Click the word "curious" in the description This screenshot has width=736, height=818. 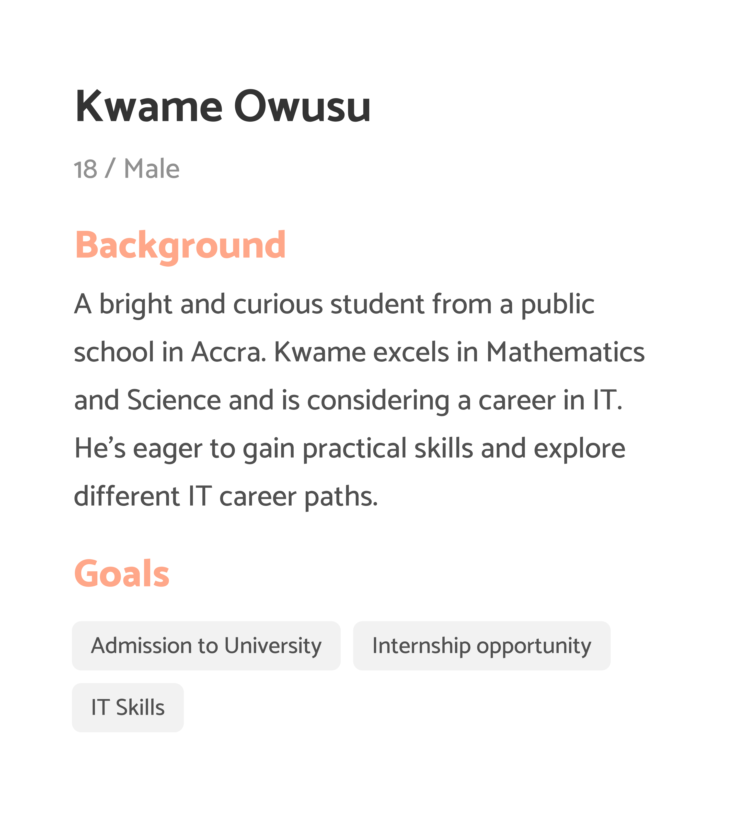[x=278, y=304]
